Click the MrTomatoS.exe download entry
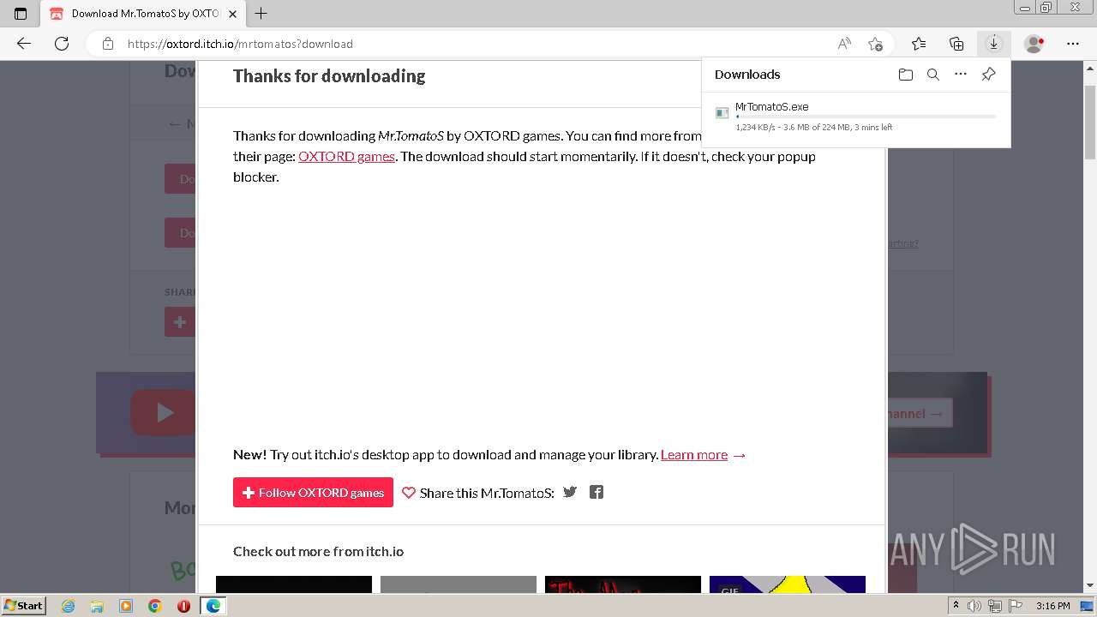1097x617 pixels. point(856,118)
